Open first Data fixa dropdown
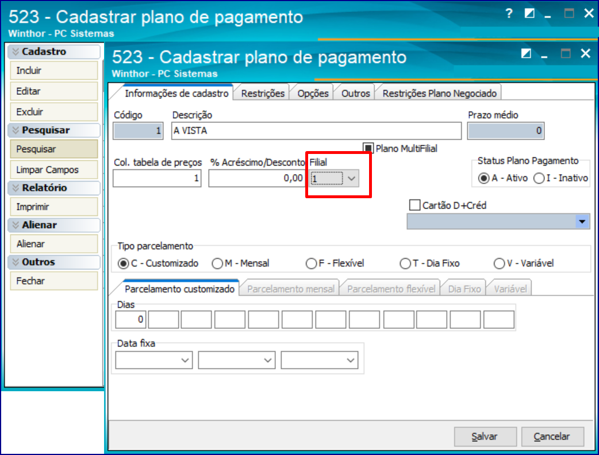 [x=185, y=360]
